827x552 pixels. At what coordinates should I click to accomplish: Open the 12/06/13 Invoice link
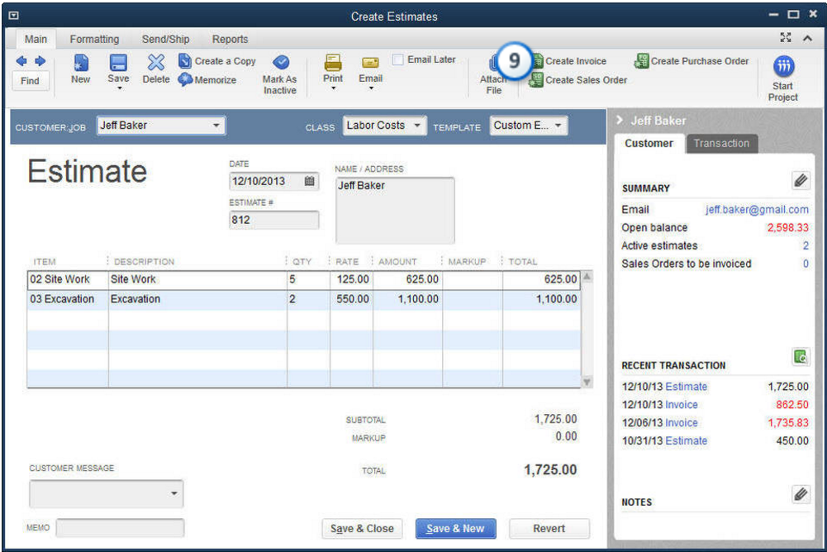pyautogui.click(x=682, y=423)
